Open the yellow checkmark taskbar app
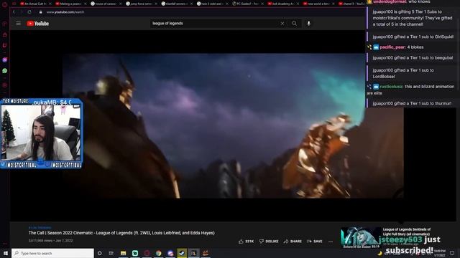 182,253
